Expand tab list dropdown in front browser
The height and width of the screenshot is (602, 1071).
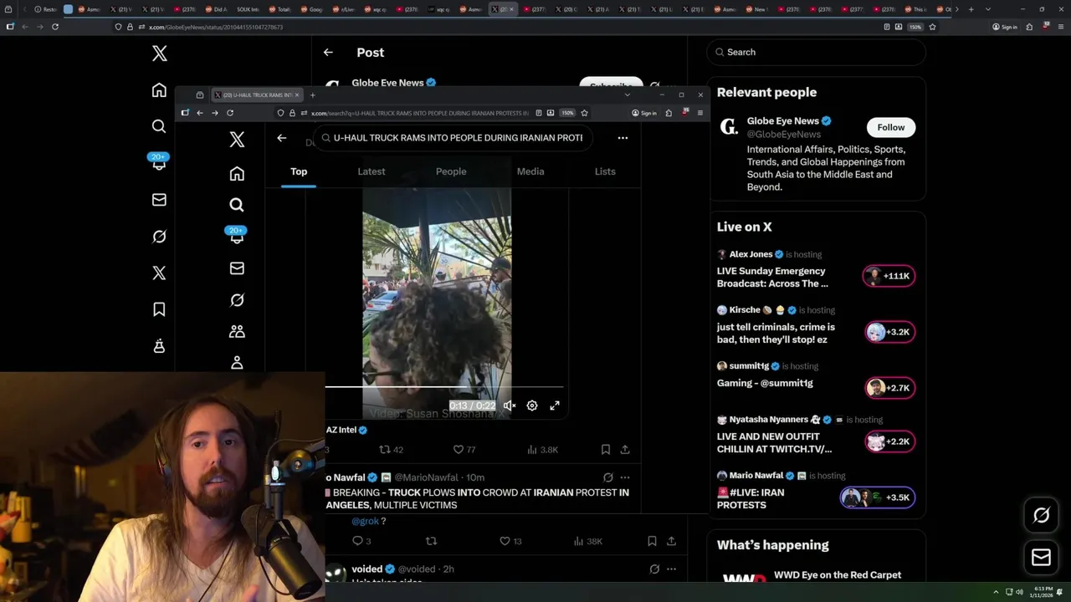(x=628, y=95)
